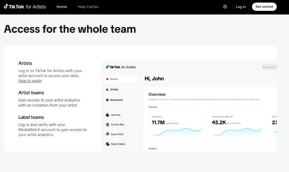289x172 pixels.
Task: Open the globe language selector
Action: [225, 7]
